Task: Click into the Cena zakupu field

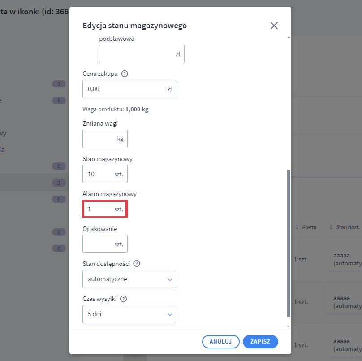Action: 125,89
